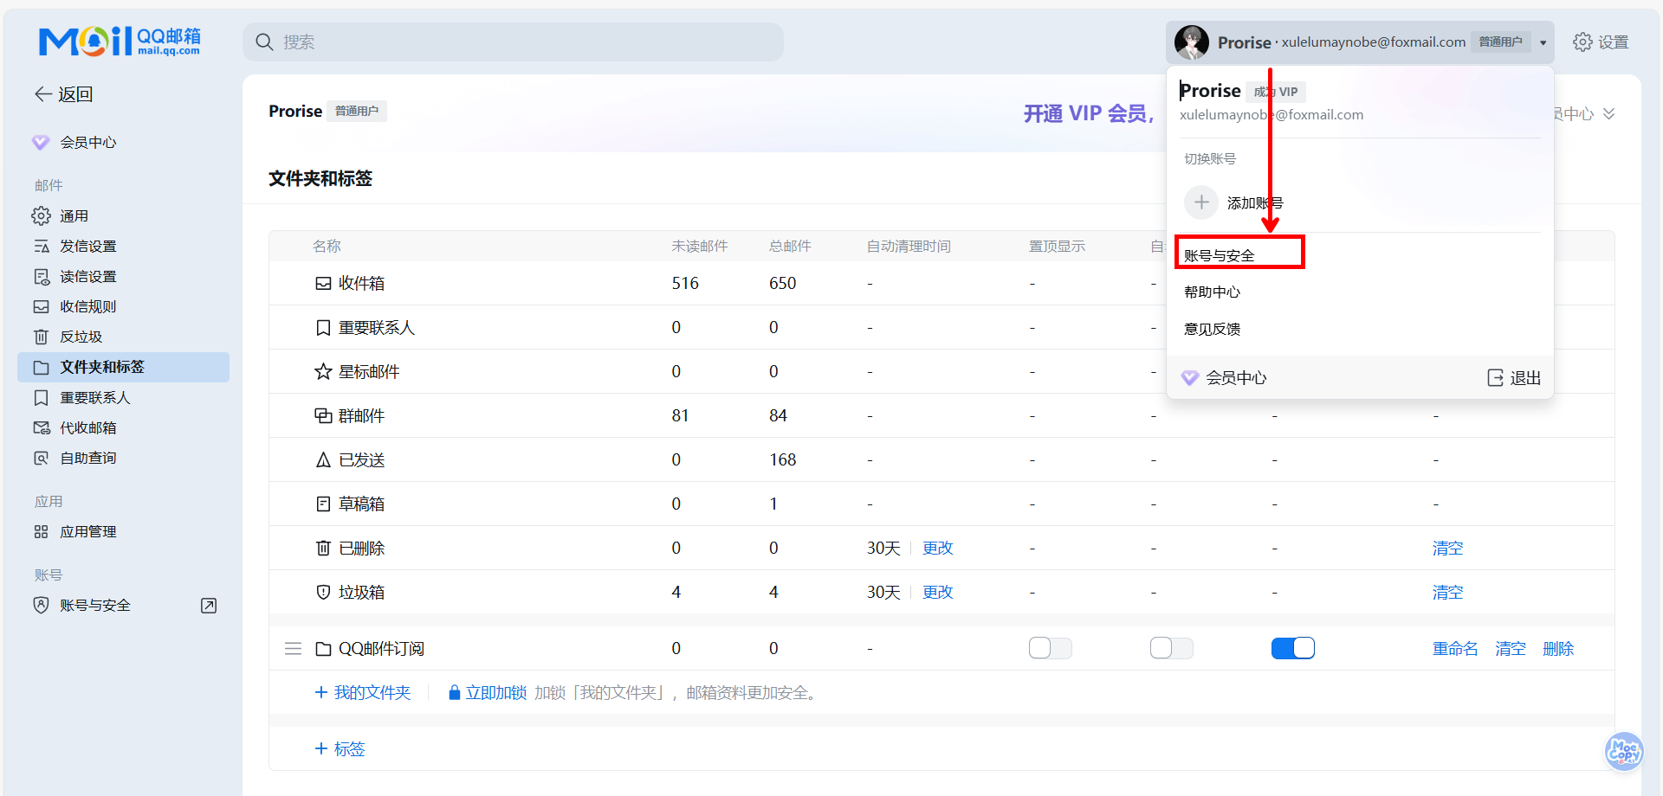Click the drag handle icon beside QQ邮件订阅
Viewport: 1663px width, 796px height.
coord(294,649)
